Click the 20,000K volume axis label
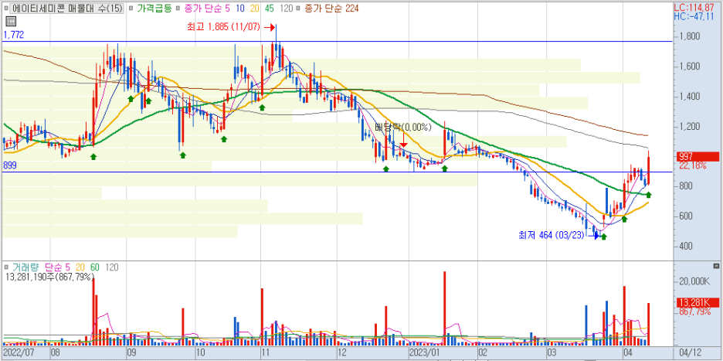Image resolution: width=723 pixels, height=361 pixels. coord(695,281)
